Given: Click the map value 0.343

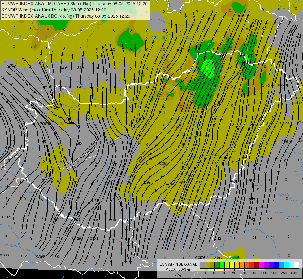Looking at the screenshot, I should click(283, 85).
